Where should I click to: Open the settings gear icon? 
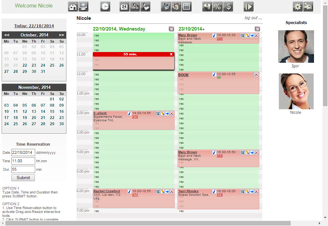[x=297, y=7]
